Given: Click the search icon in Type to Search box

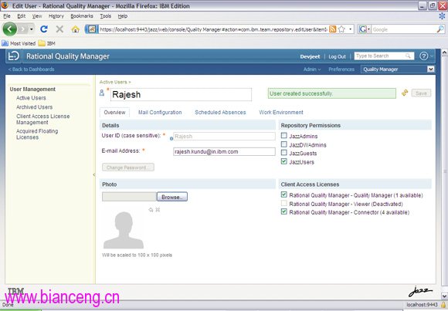Looking at the screenshot, I should click(x=408, y=56).
